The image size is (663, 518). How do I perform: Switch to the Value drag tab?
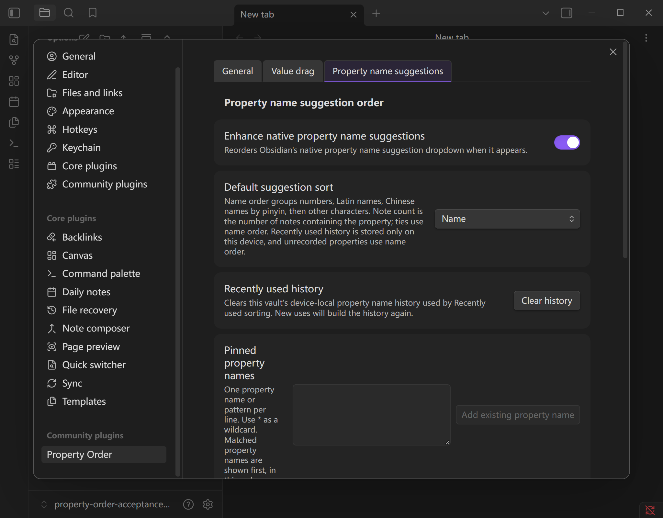coord(293,71)
